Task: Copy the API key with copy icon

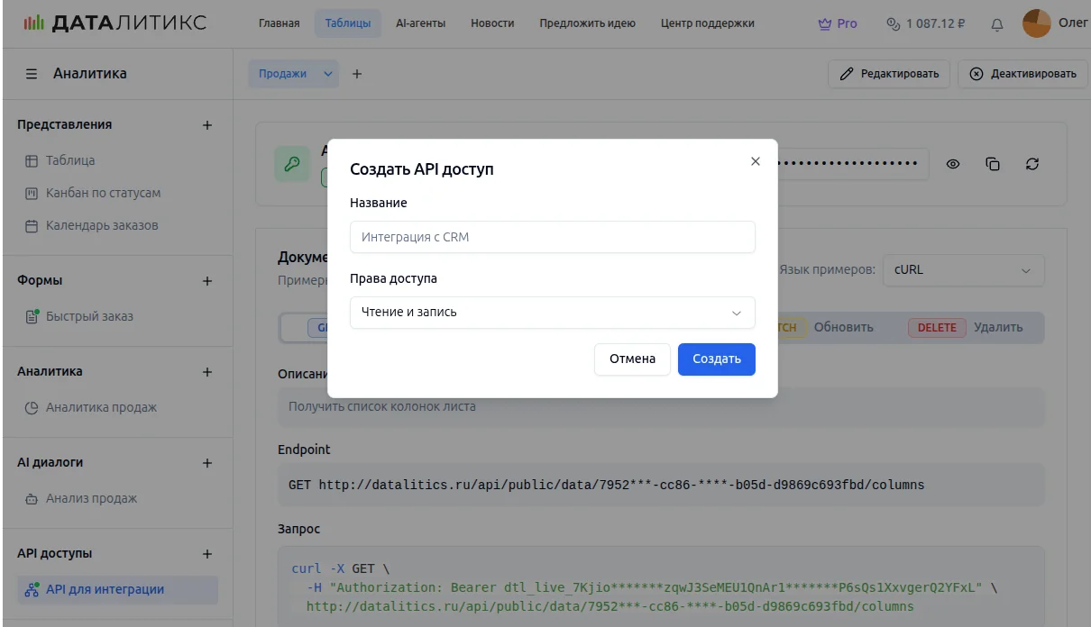Action: tap(993, 164)
